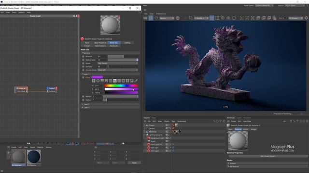Select the blue RS Material thumbnail
The height and width of the screenshot is (173, 309).
pyautogui.click(x=34, y=157)
